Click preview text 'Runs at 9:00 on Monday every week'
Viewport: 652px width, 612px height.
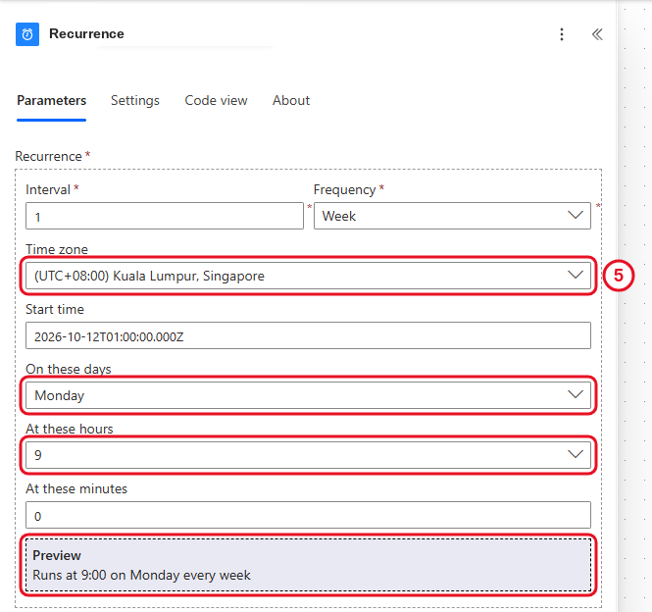(141, 575)
